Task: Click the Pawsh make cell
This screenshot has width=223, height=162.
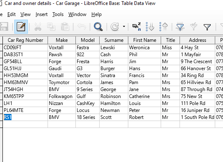Action: (62, 55)
